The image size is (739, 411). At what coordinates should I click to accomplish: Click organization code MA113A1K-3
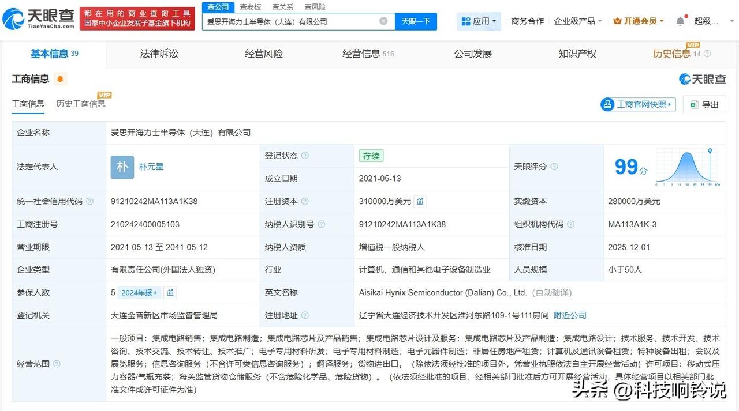(632, 224)
